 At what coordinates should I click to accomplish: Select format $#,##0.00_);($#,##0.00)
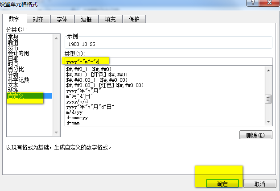pyautogui.click(x=97, y=80)
